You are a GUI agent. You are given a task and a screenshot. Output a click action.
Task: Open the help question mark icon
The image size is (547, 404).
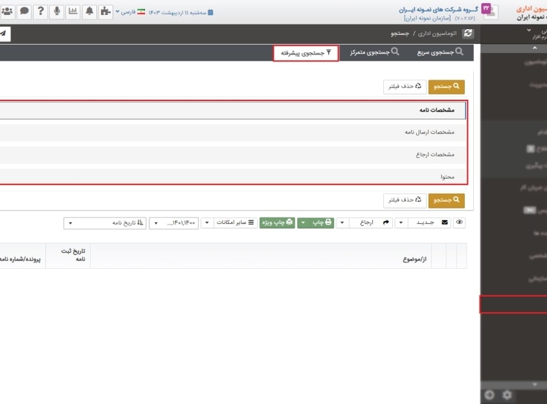(40, 11)
